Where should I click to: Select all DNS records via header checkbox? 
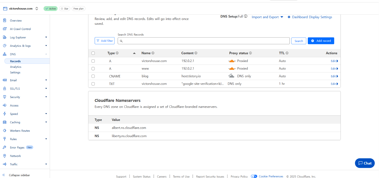(93, 53)
